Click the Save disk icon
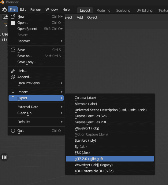This screenshot has width=168, height=185. click(x=13, y=50)
